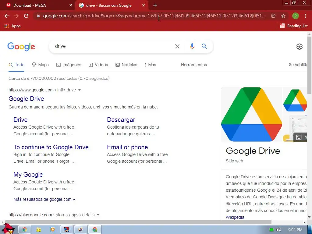Open a new browser tab
The width and height of the screenshot is (312, 234).
click(x=155, y=5)
